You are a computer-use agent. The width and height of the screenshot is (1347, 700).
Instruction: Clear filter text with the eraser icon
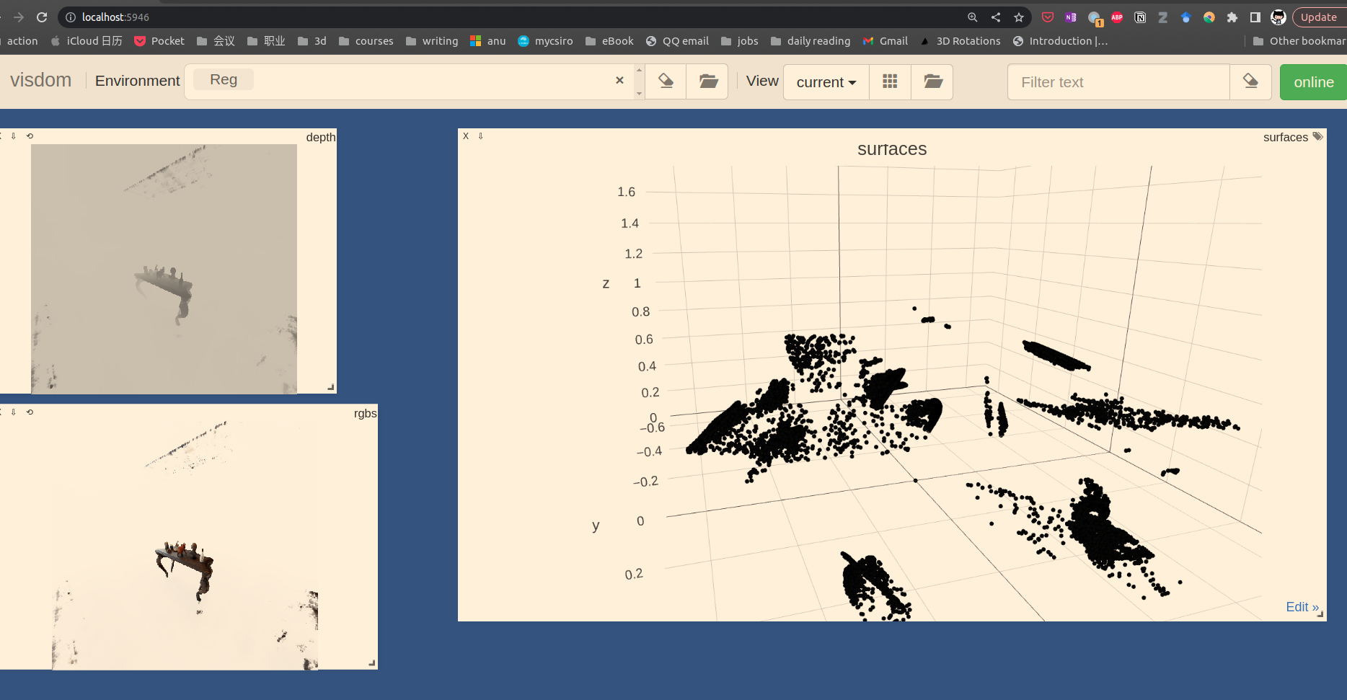click(1250, 81)
